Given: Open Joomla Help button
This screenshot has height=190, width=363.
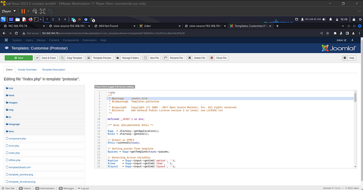Looking at the screenshot, I should [349, 58].
